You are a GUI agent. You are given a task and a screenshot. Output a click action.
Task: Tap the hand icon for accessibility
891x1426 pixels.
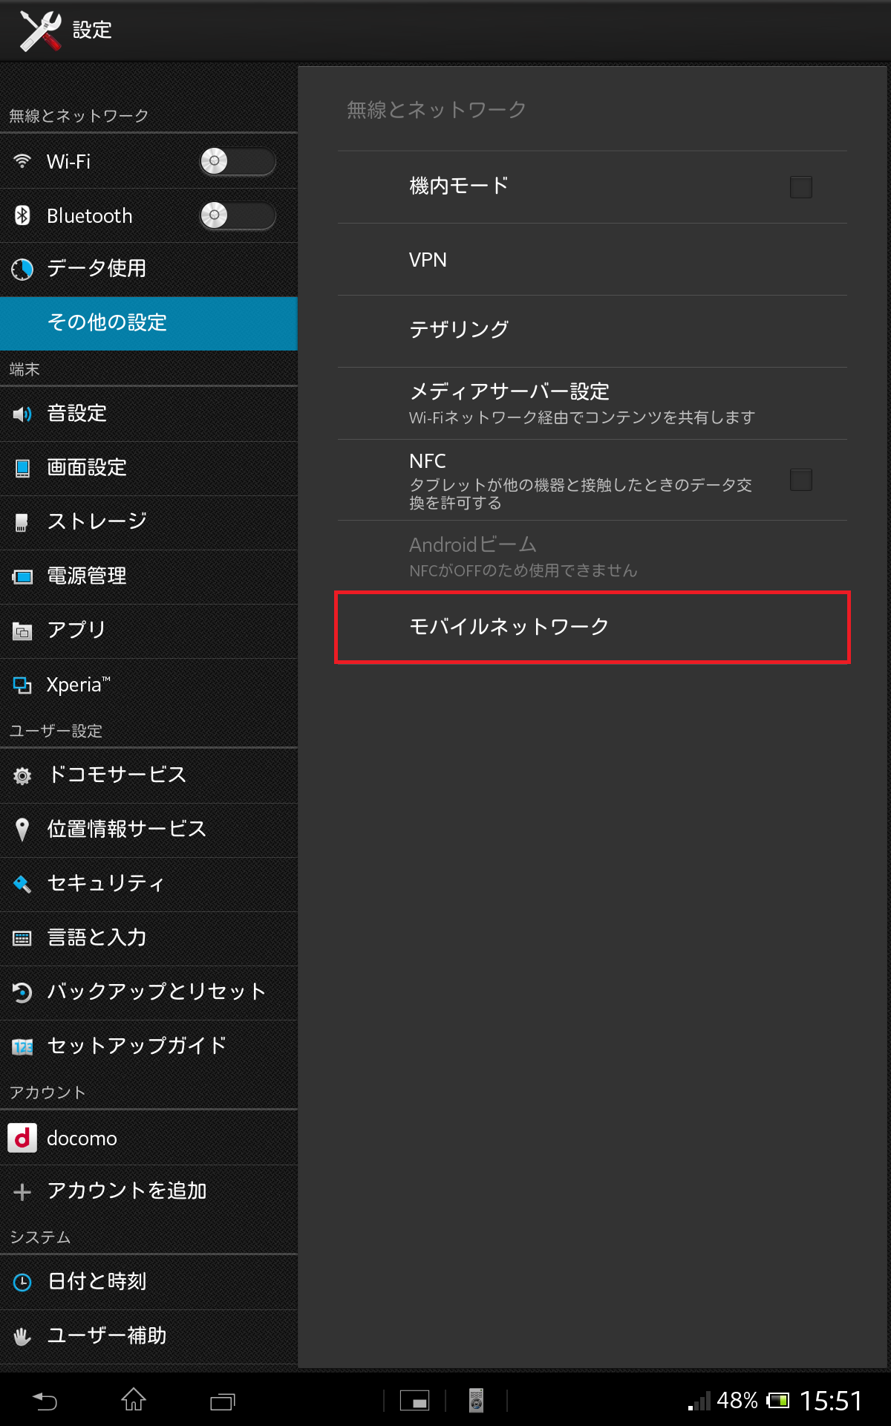[x=22, y=1337]
